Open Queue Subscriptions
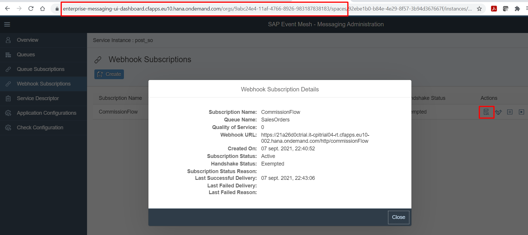 (44, 69)
